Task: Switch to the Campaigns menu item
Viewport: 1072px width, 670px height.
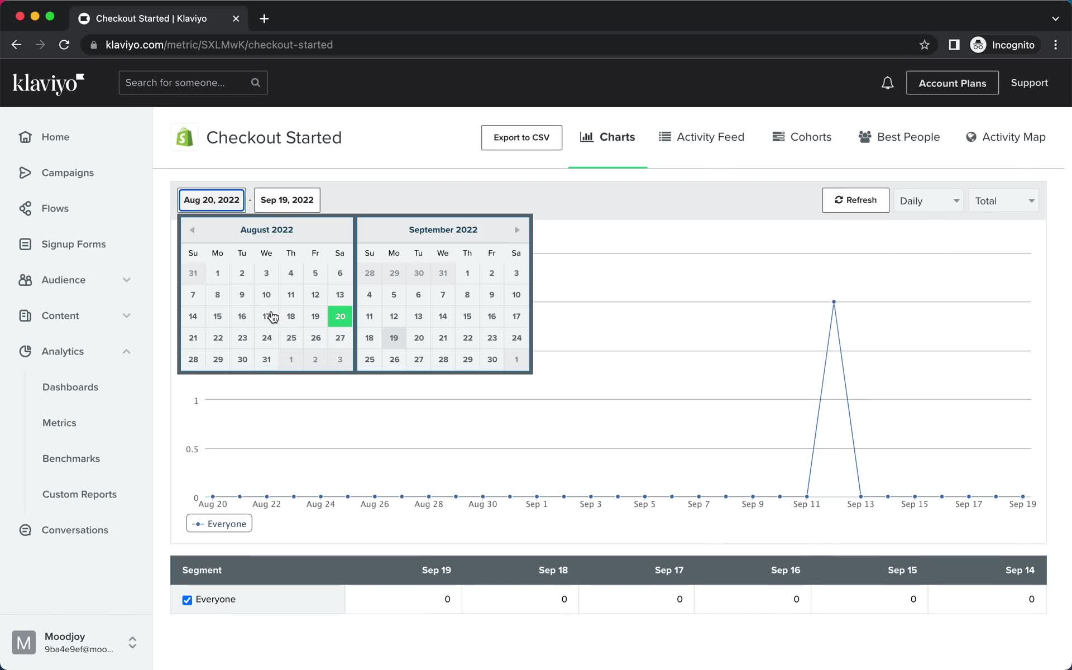Action: point(67,172)
